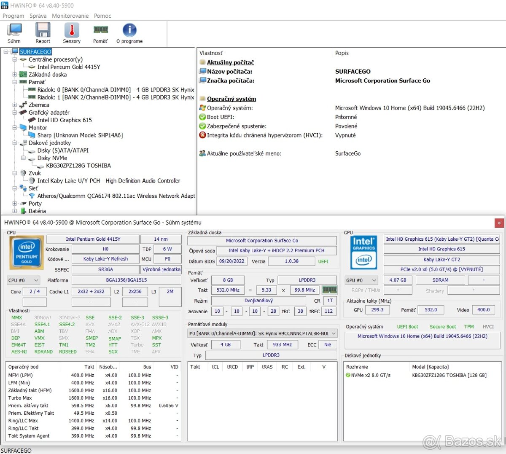Click the wireless network adapter icon in tree
The height and width of the screenshot is (454, 506).
32,196
